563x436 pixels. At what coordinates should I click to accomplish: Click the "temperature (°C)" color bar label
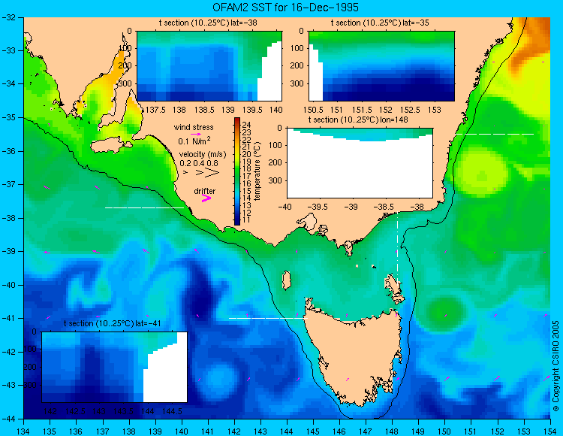(257, 171)
